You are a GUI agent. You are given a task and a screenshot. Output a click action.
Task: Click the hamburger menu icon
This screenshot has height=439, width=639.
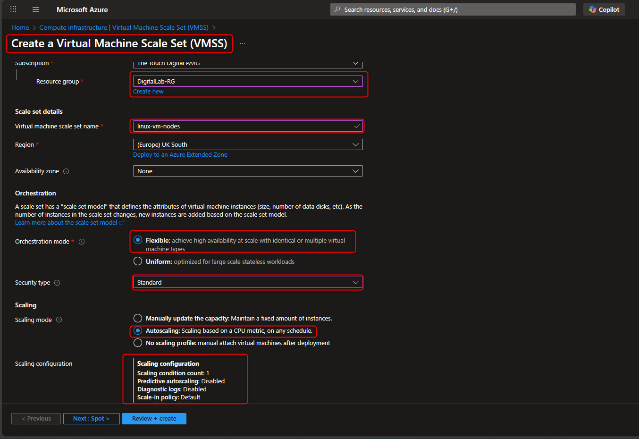[36, 9]
